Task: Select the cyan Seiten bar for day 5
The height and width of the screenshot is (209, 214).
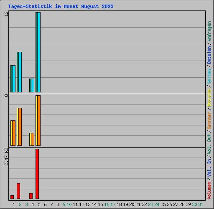Action: click(39, 52)
